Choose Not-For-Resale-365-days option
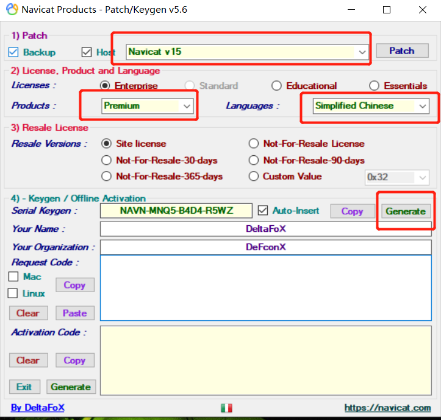Screen dimensions: 441x420 106,177
